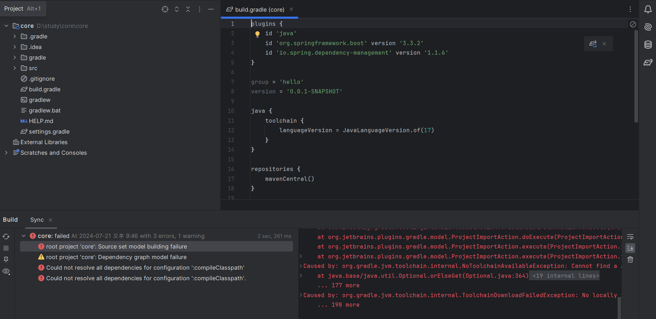Image resolution: width=656 pixels, height=319 pixels.
Task: Close the Sync tab
Action: (x=50, y=220)
